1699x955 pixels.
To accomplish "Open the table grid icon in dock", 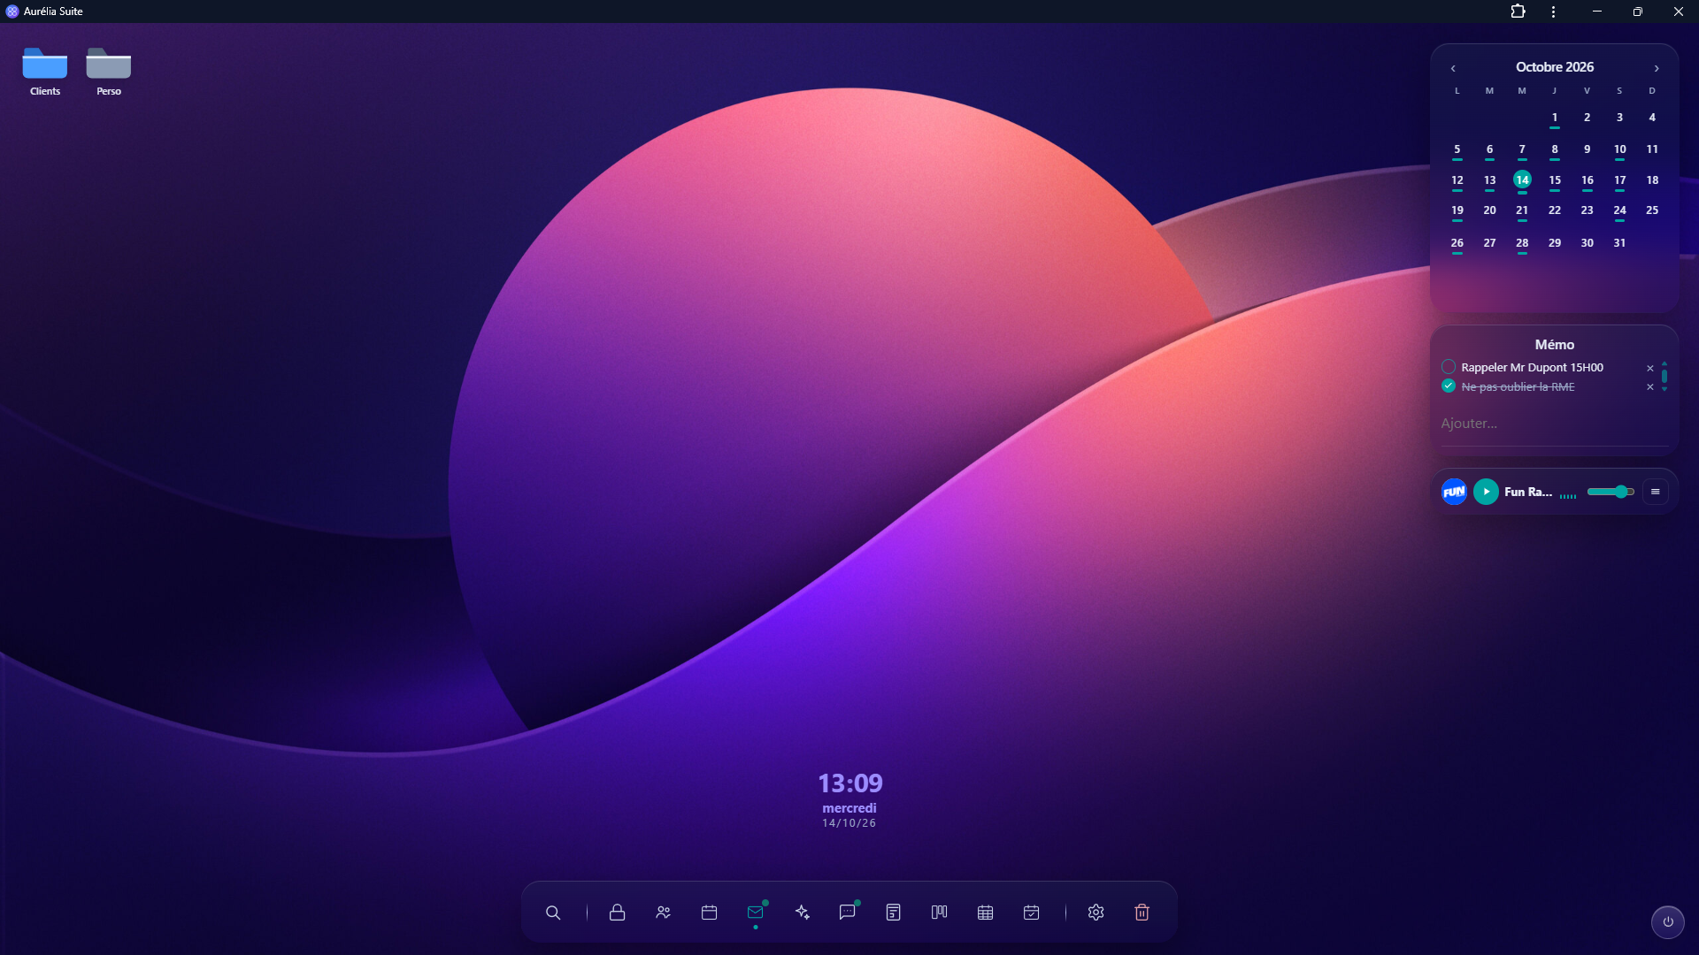I will 986,913.
